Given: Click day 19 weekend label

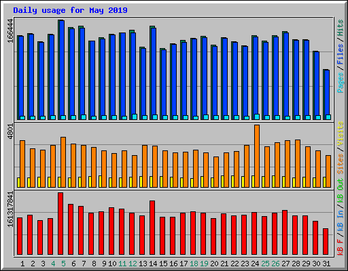Looking at the screenshot, I should pos(204,264).
